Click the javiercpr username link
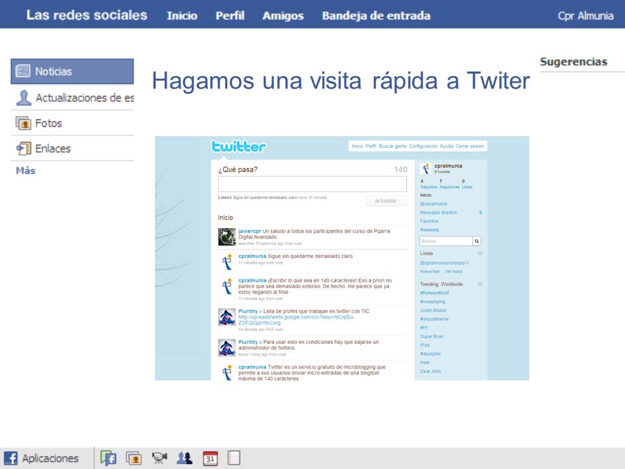 point(249,231)
